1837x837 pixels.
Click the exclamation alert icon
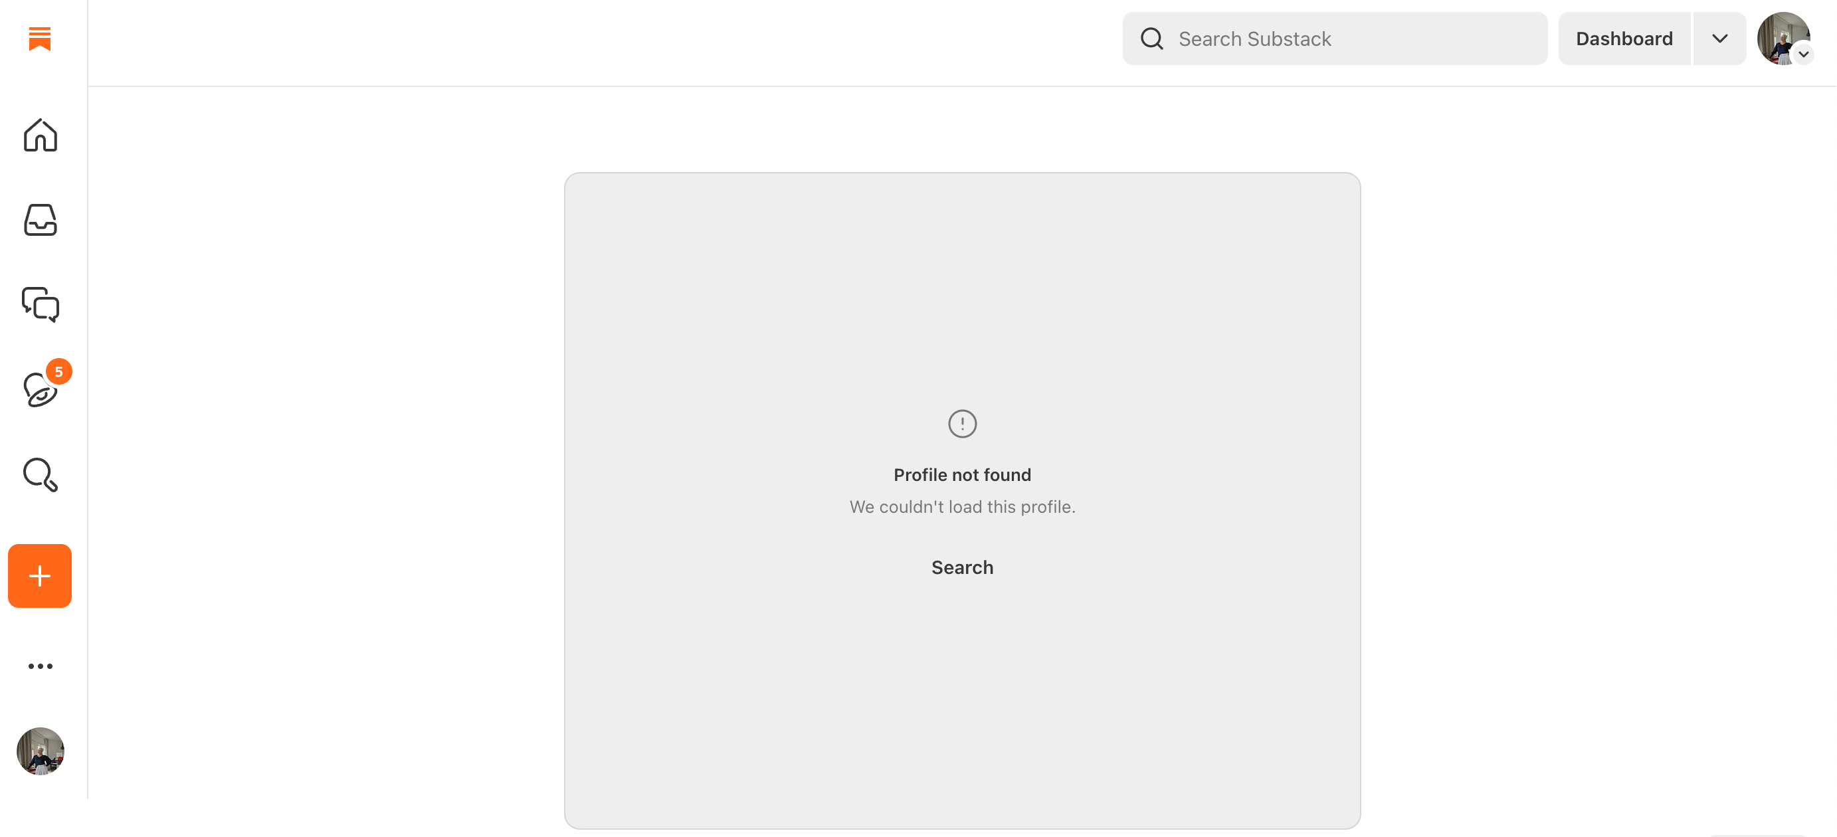[x=962, y=424]
